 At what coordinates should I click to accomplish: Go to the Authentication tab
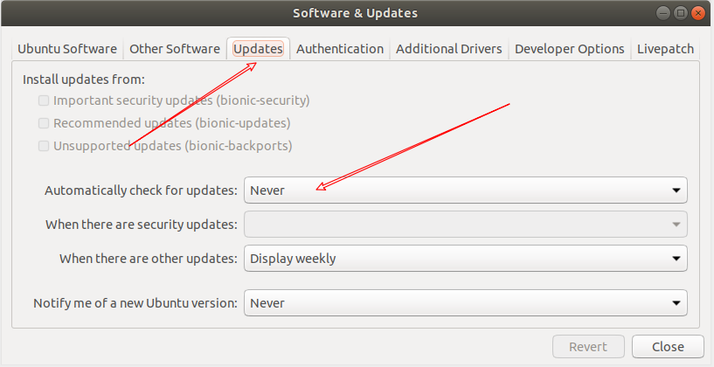pos(340,49)
